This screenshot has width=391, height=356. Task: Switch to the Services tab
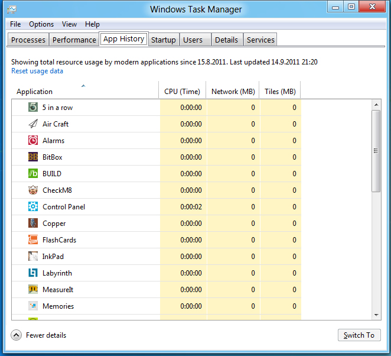[260, 40]
